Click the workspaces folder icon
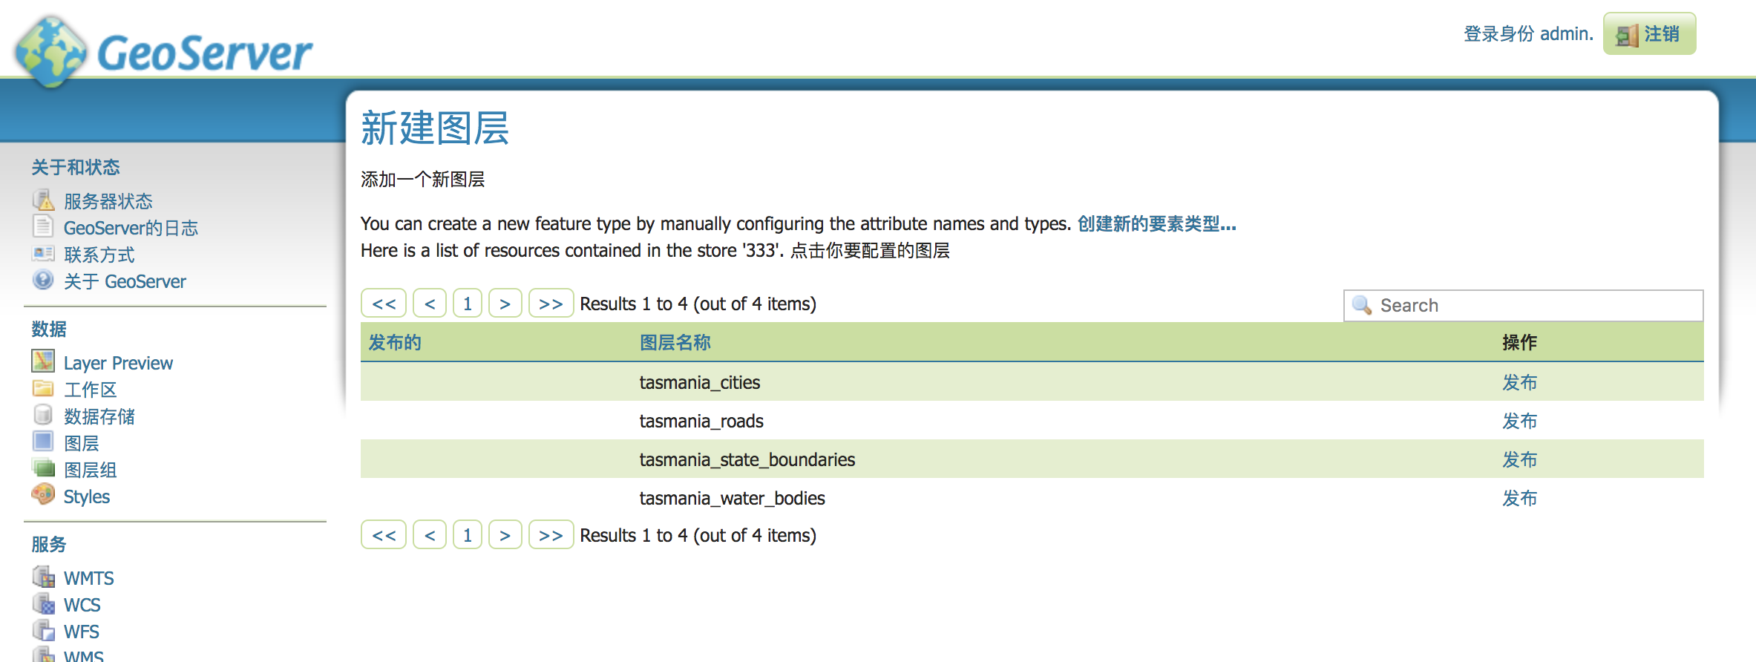Image resolution: width=1756 pixels, height=662 pixels. tap(43, 388)
